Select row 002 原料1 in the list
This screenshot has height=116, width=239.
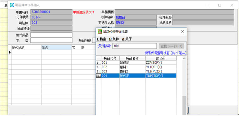tap(136, 67)
